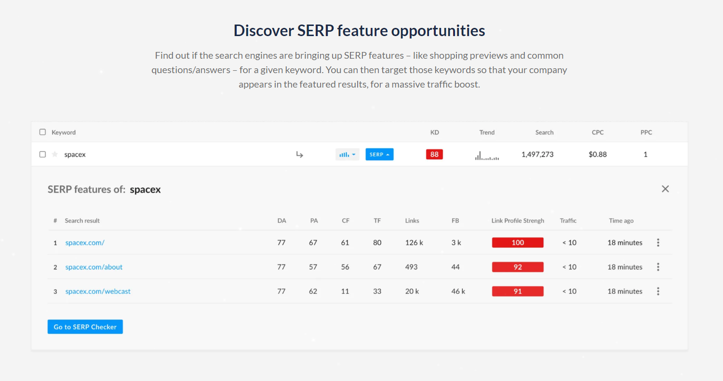Click the SERP features of: spacex title

104,190
